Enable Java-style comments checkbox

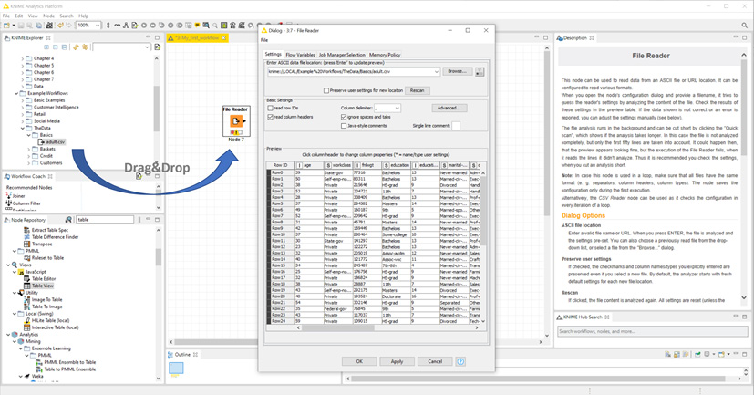tap(344, 126)
